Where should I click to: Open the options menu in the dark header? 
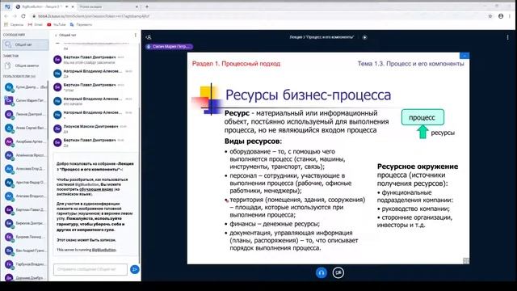508,38
